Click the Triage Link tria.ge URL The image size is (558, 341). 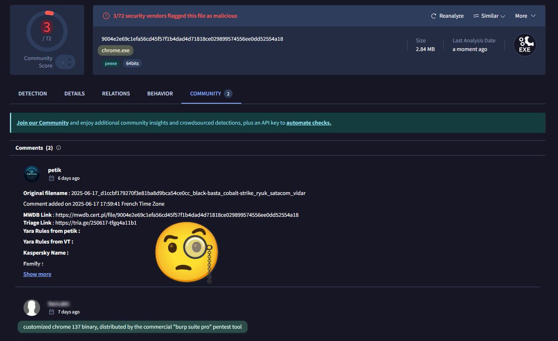[x=96, y=223]
